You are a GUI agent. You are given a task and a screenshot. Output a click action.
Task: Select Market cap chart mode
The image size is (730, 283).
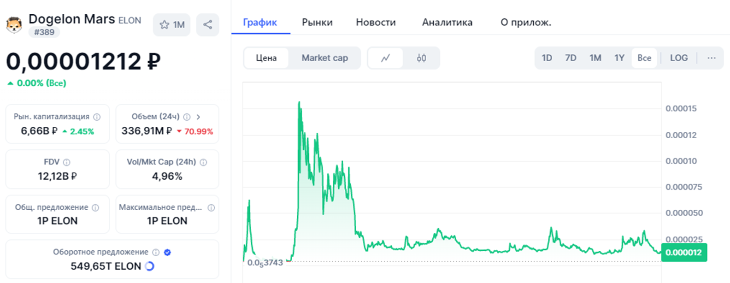tap(325, 58)
